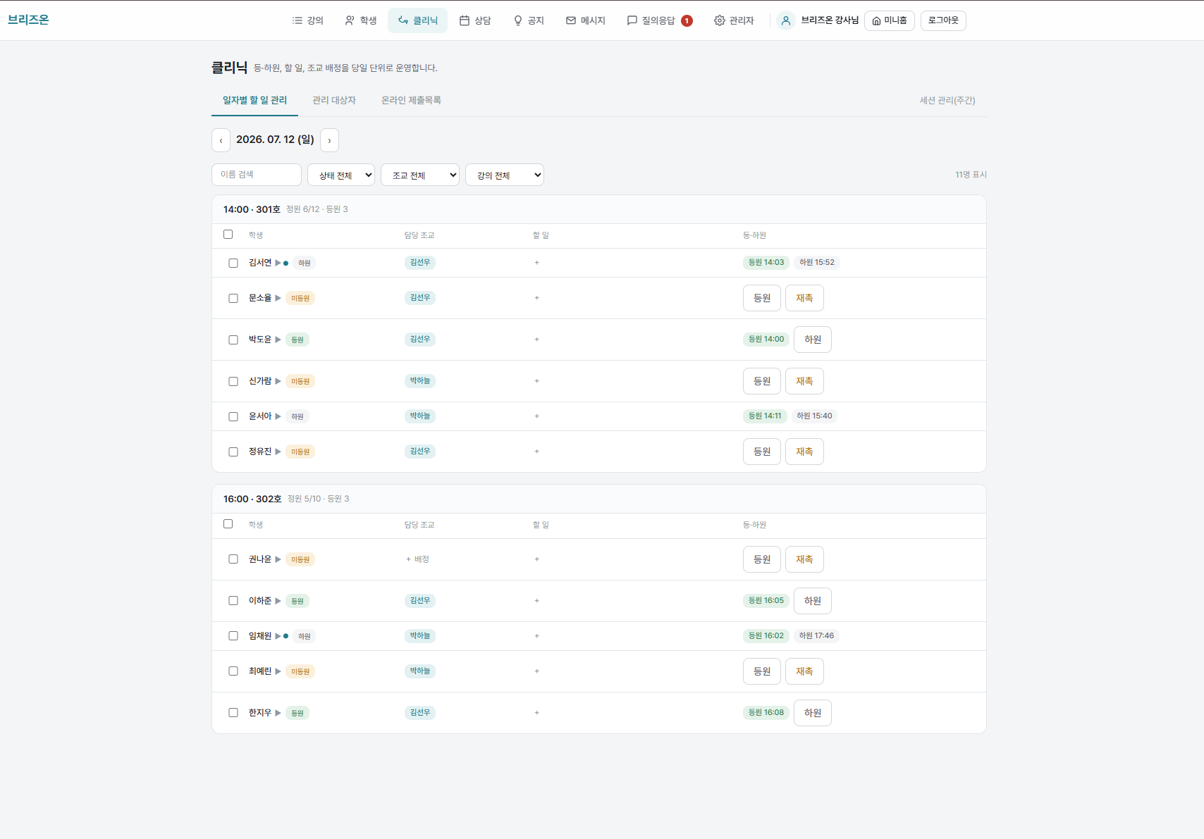
Task: Click the 미니홈 home button
Action: tap(890, 20)
